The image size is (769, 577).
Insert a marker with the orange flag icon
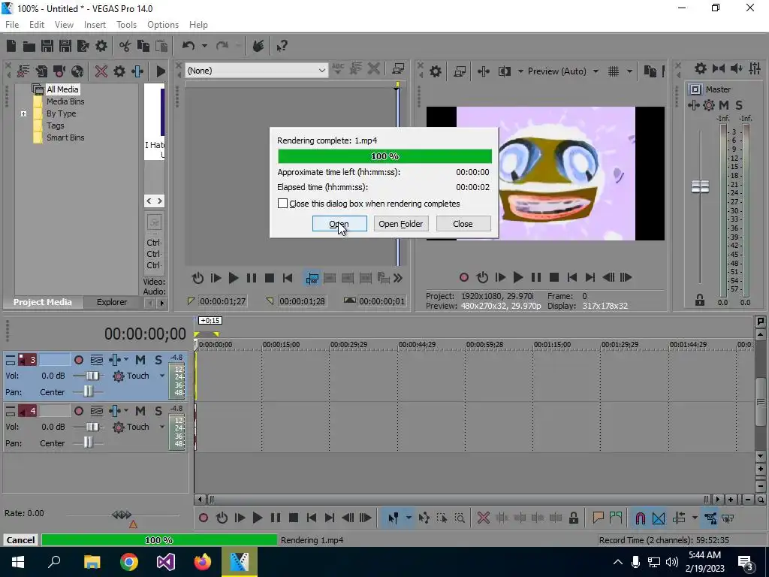tap(598, 518)
